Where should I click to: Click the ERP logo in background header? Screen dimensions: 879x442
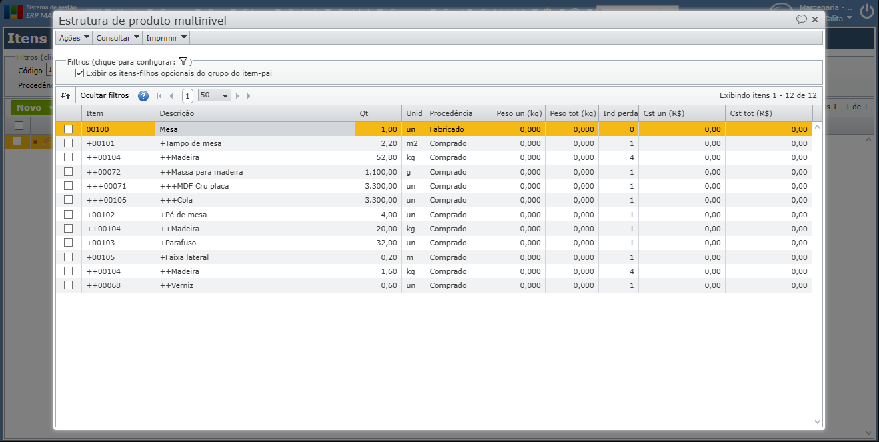point(12,12)
